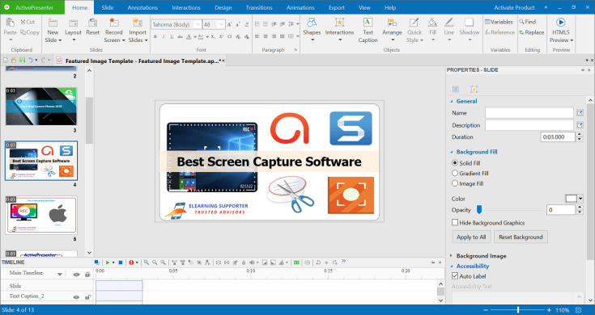595x315 pixels.
Task: Play the timeline preview
Action: click(108, 262)
